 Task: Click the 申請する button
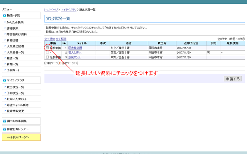[x=233, y=79]
